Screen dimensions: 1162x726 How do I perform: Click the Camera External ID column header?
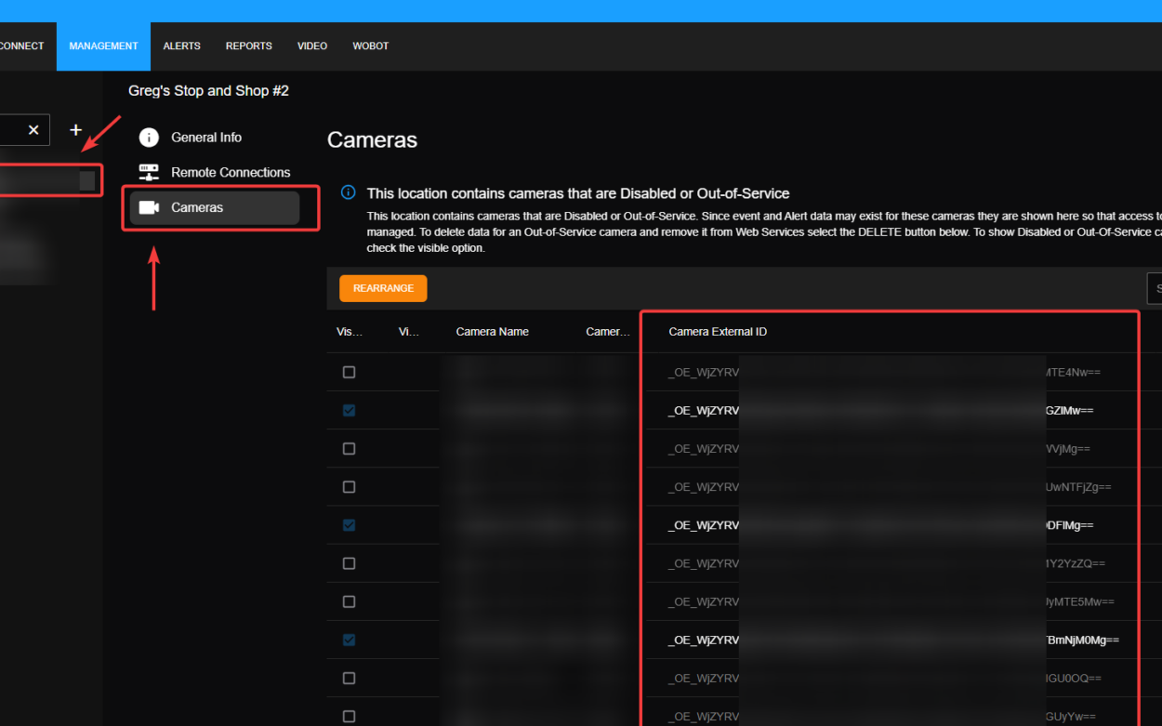718,332
